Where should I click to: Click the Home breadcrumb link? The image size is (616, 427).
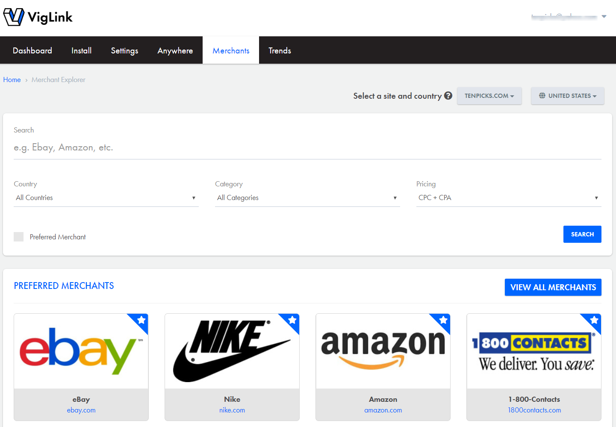[x=12, y=80]
